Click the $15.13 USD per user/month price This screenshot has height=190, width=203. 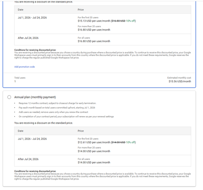click(94, 21)
